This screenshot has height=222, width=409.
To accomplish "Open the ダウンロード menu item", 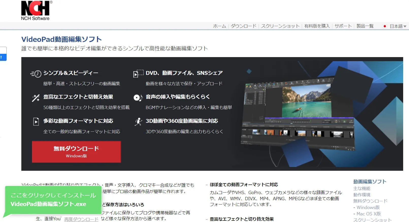I will 243,26.
